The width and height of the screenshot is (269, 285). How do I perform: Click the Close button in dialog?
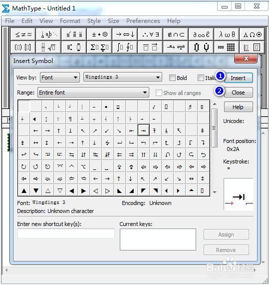[x=239, y=92]
